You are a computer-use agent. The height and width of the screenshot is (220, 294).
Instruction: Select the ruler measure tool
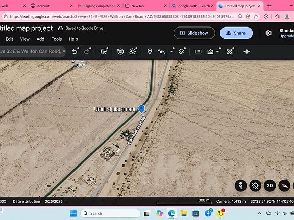click(198, 51)
